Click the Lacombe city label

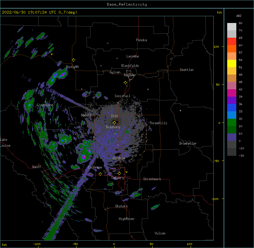click(133, 56)
